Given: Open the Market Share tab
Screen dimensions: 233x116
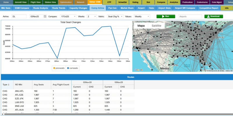Looking at the screenshot, I should pos(127,8).
